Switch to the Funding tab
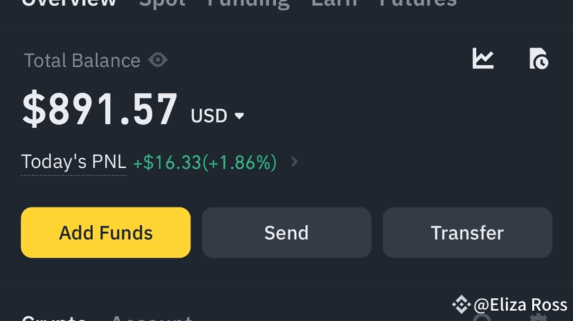This screenshot has width=573, height=321. click(248, 3)
